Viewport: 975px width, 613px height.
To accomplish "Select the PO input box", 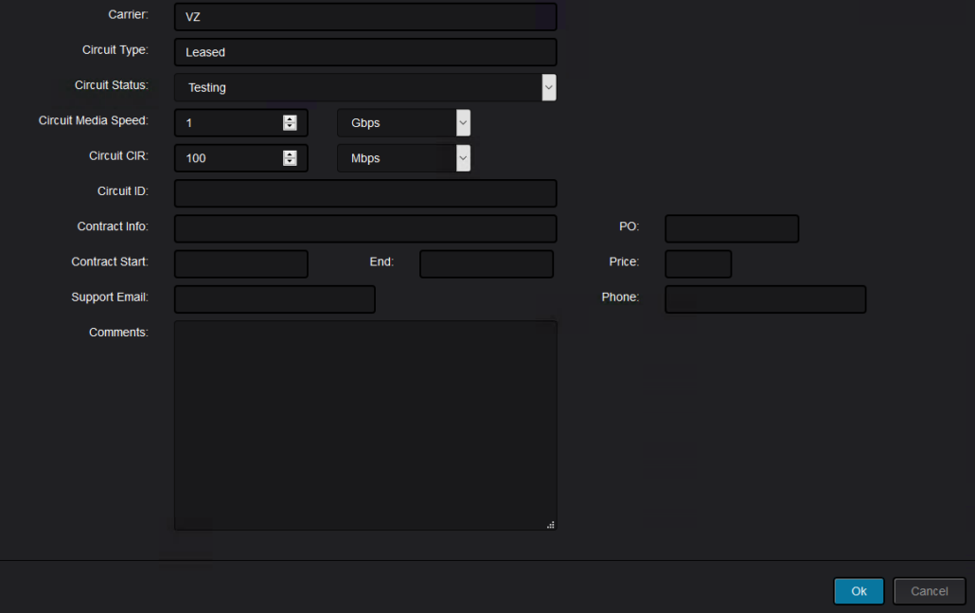I will [x=732, y=228].
